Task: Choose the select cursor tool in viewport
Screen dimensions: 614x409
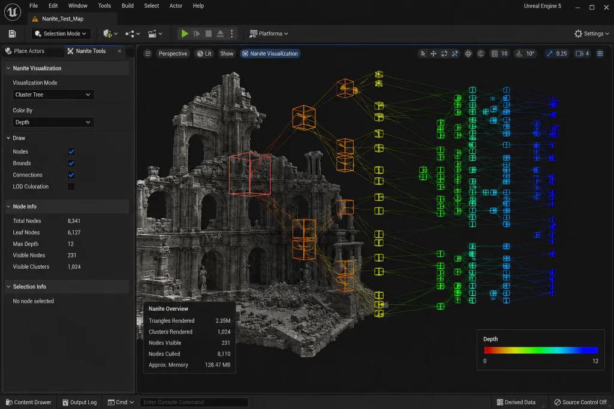Action: coord(423,53)
